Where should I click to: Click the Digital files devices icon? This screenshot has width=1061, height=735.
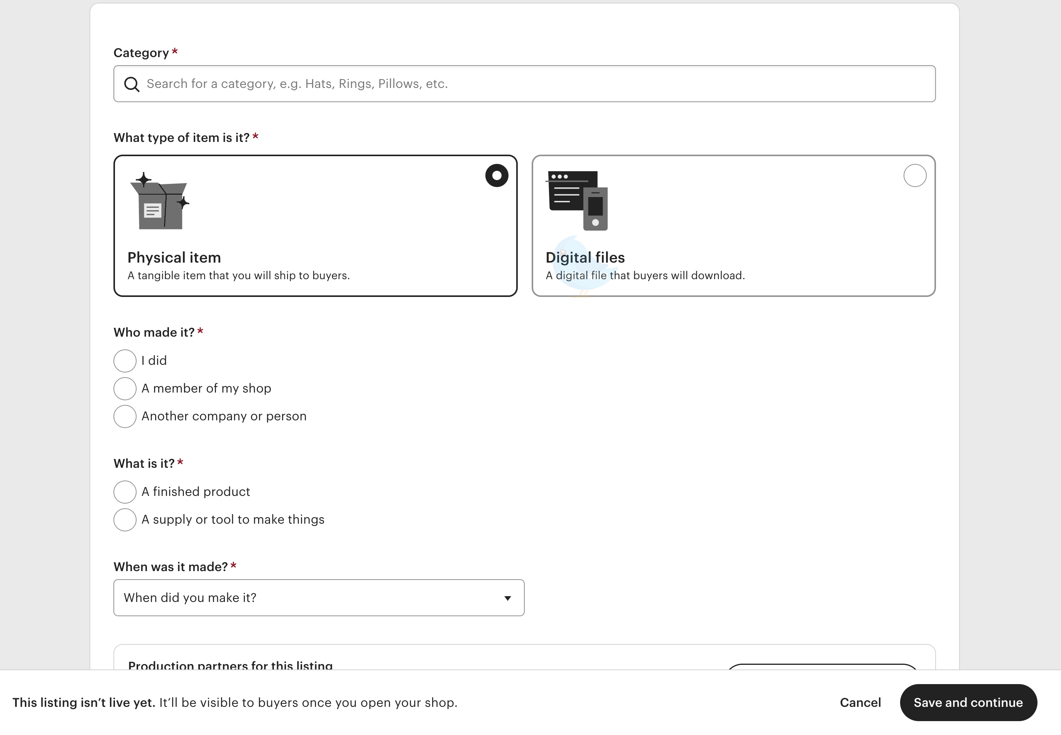tap(577, 201)
